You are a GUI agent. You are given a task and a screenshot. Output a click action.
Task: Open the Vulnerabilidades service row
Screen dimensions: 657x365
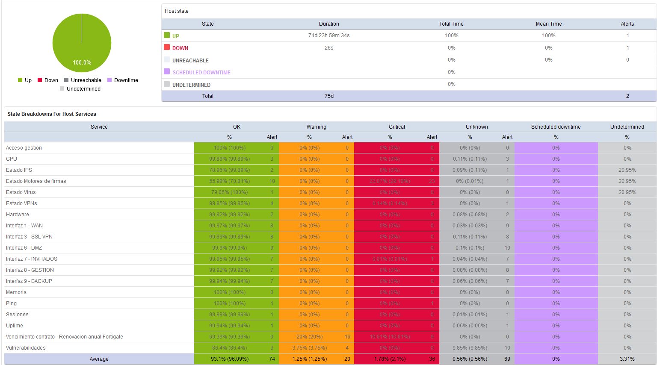tap(26, 348)
